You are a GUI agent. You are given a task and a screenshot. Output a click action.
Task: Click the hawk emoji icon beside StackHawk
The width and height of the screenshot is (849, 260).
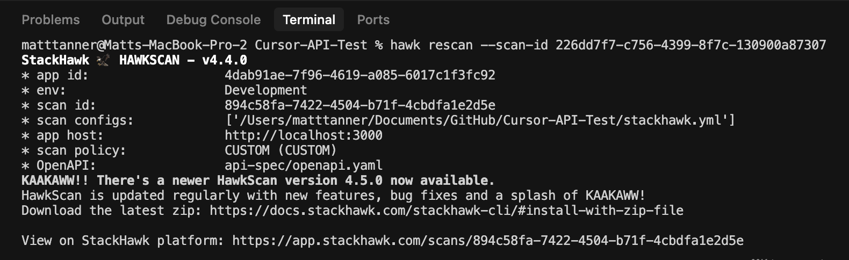(104, 60)
